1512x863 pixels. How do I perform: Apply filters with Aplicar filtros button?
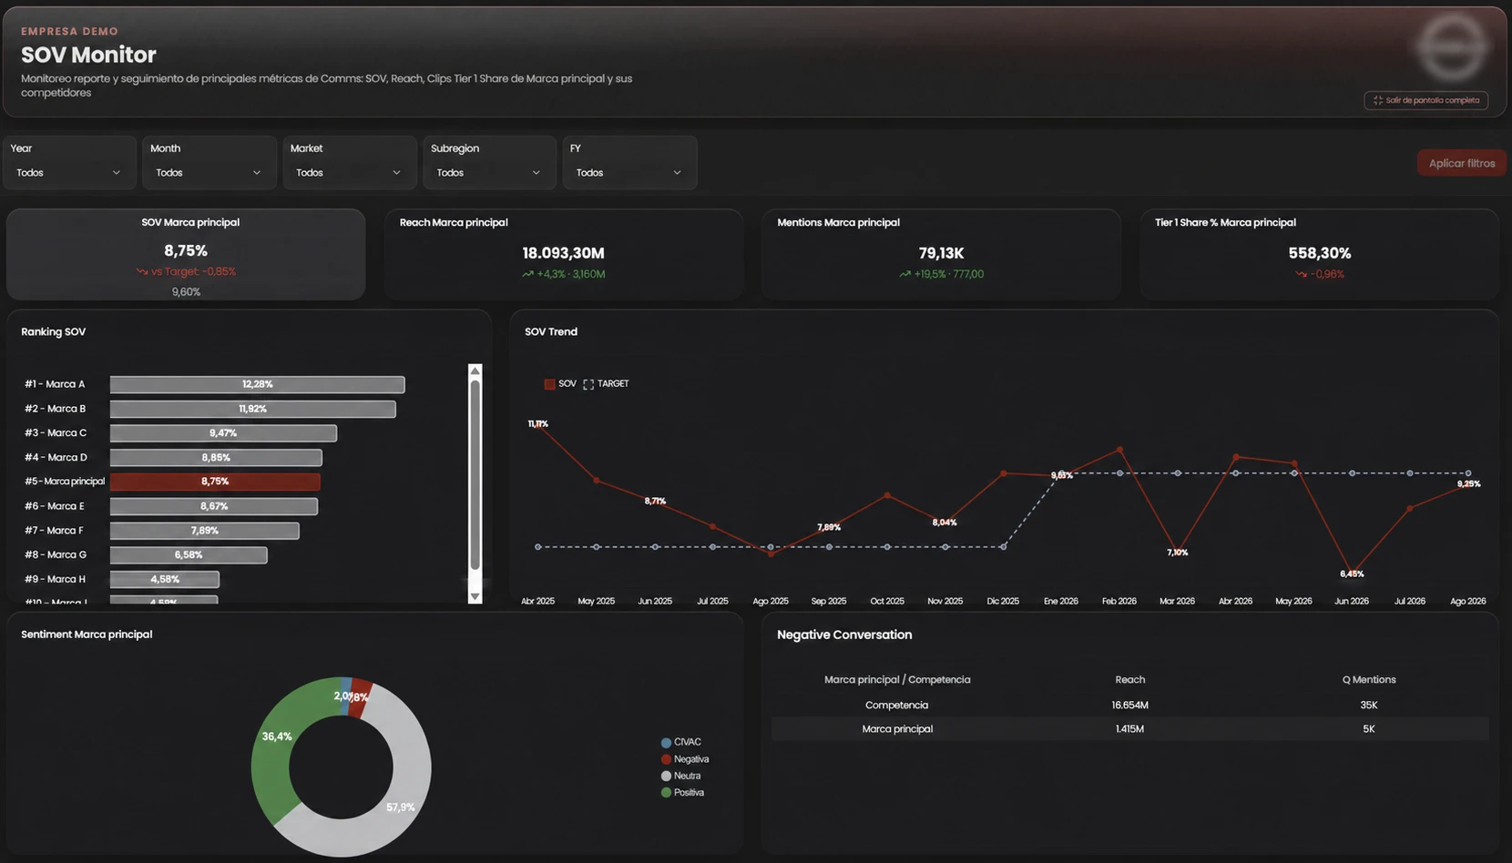(x=1461, y=163)
